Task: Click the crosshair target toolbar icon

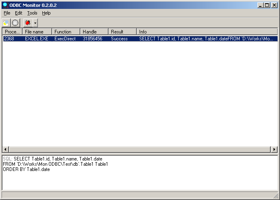Action: coord(15,23)
